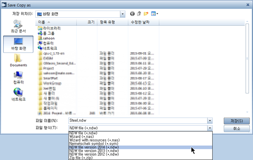The width and height of the screenshot is (253, 160).
Task: Open 네트워크 in places bar
Action: (x=18, y=95)
